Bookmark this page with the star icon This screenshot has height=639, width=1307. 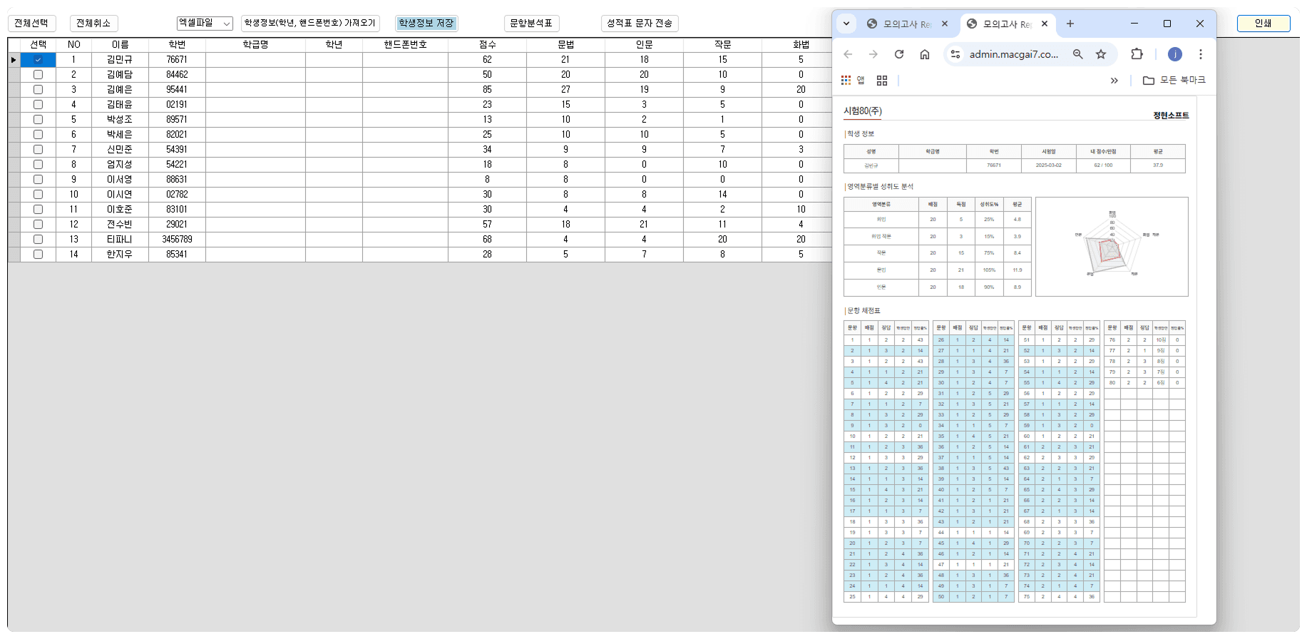(x=1101, y=54)
